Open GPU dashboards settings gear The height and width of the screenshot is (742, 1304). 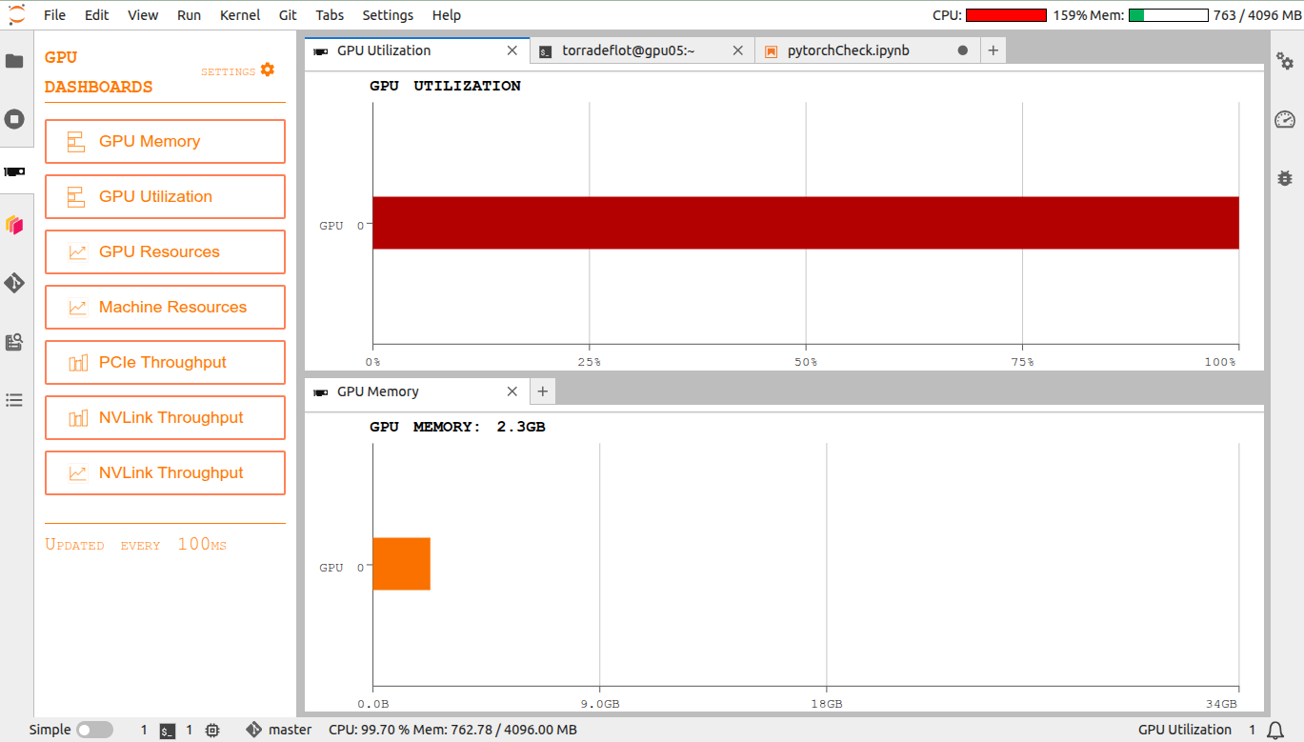coord(268,70)
